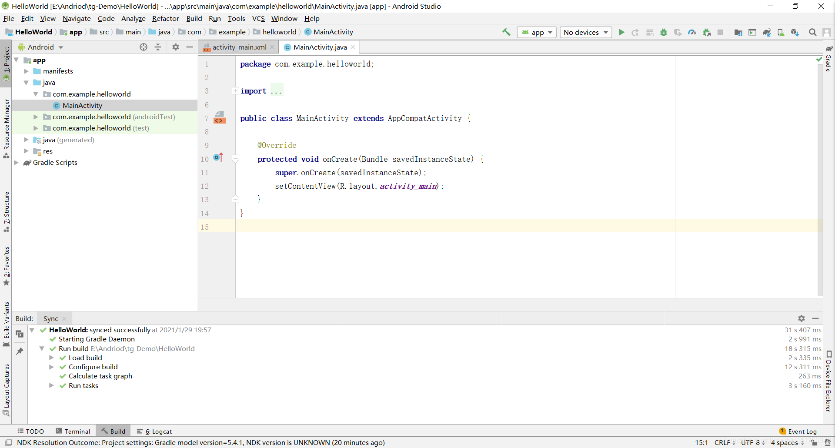
Task: Open the Build menu
Action: (194, 18)
